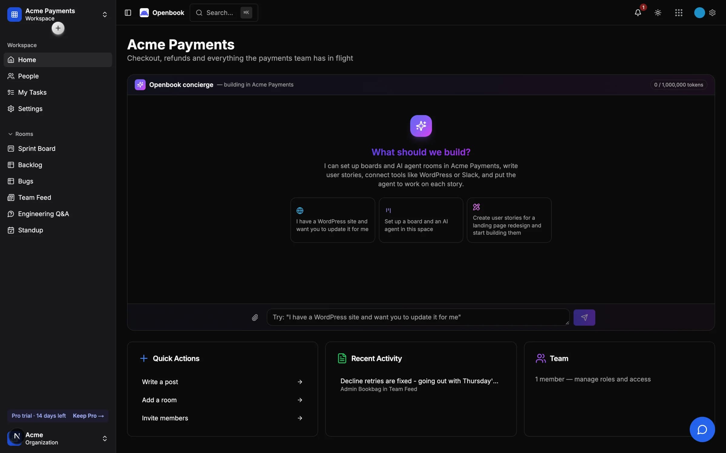Open the Team Feed room
Screen dimensions: 726x453
[x=58, y=198]
